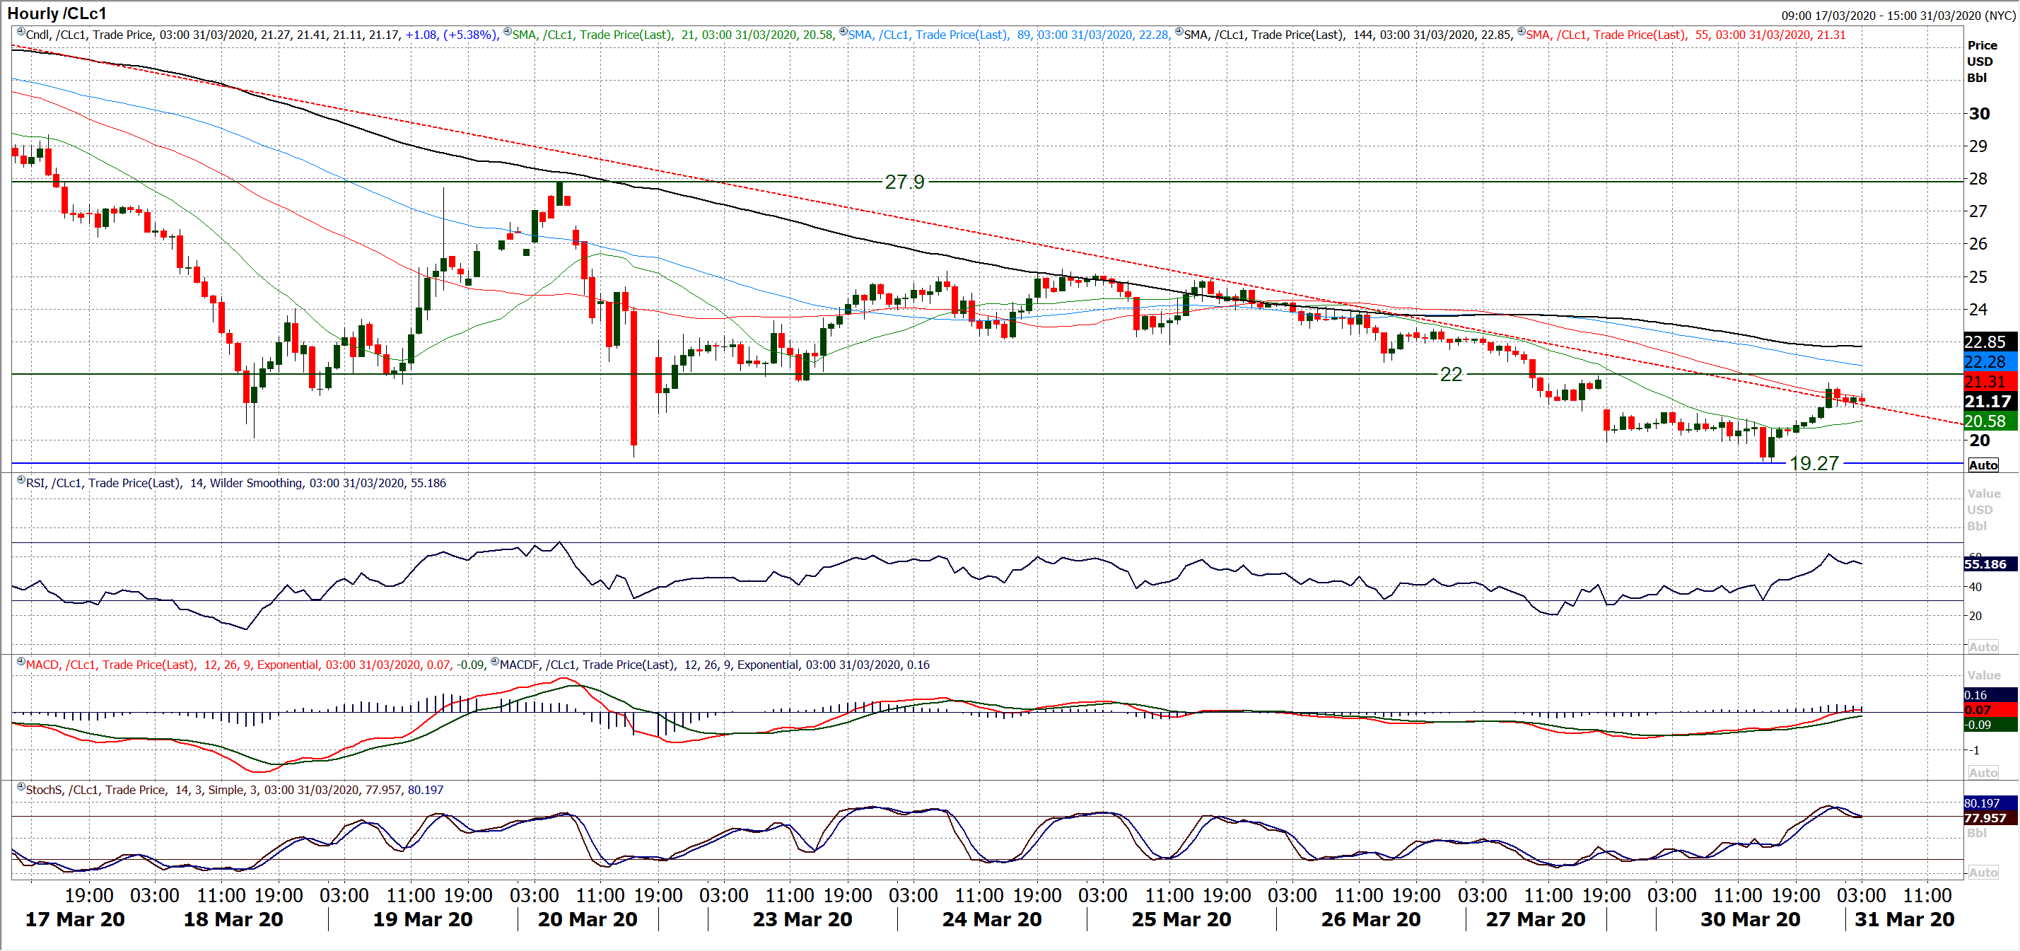Click the circle icon before the red SMA 55 legend
2020x951 pixels.
point(1522,32)
